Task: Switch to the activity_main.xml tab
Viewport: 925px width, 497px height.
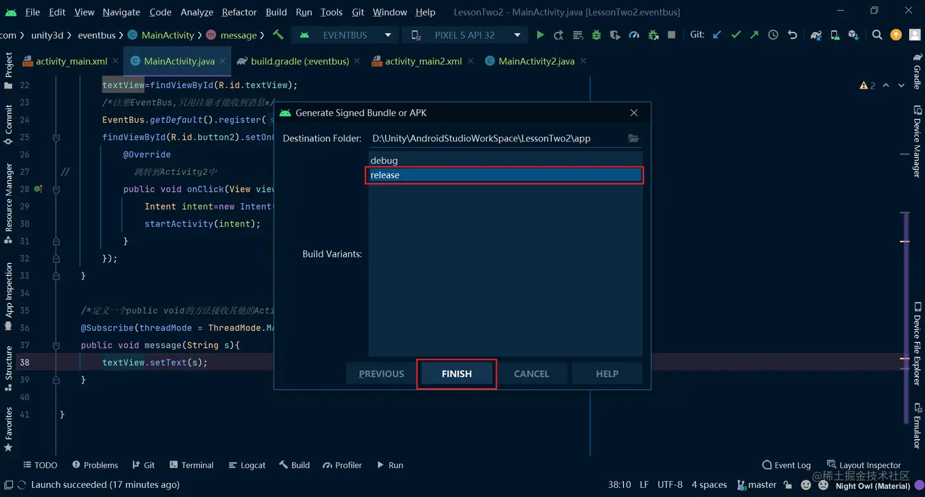Action: tap(71, 61)
